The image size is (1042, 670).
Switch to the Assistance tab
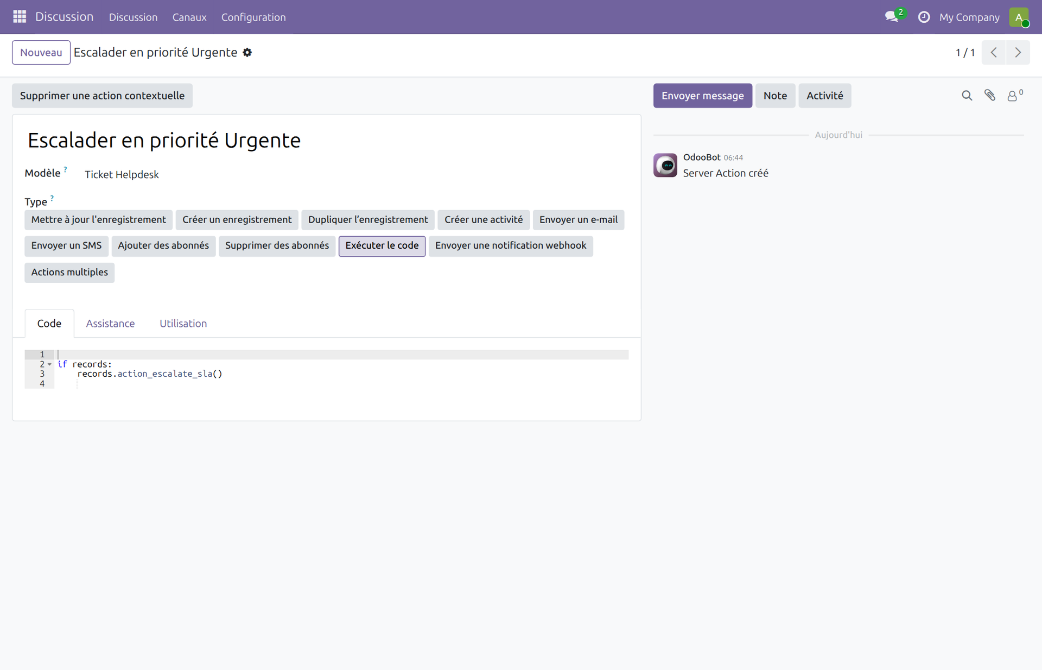pos(110,323)
